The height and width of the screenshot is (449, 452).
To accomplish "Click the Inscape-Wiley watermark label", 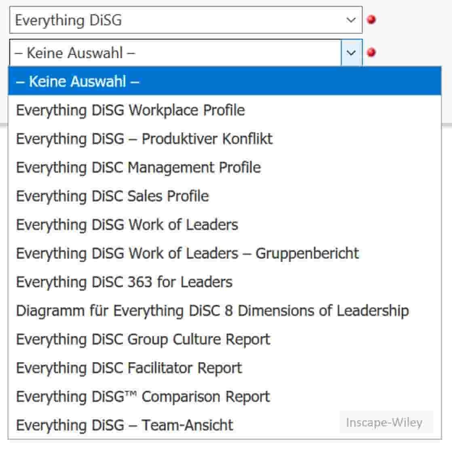I will click(384, 422).
